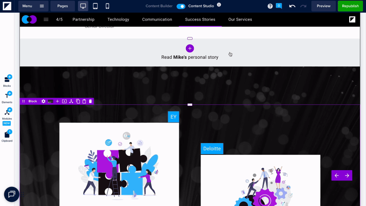This screenshot has width=366, height=206.
Task: Open the Menu dropdown
Action: [33, 6]
